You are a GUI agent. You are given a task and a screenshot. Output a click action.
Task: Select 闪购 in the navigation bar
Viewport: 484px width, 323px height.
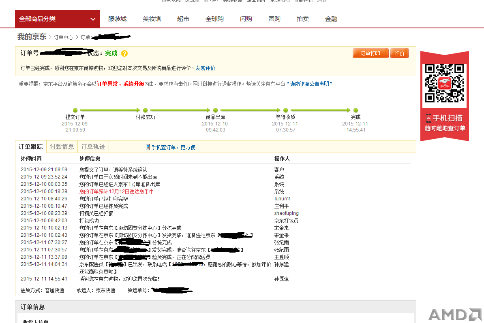246,19
